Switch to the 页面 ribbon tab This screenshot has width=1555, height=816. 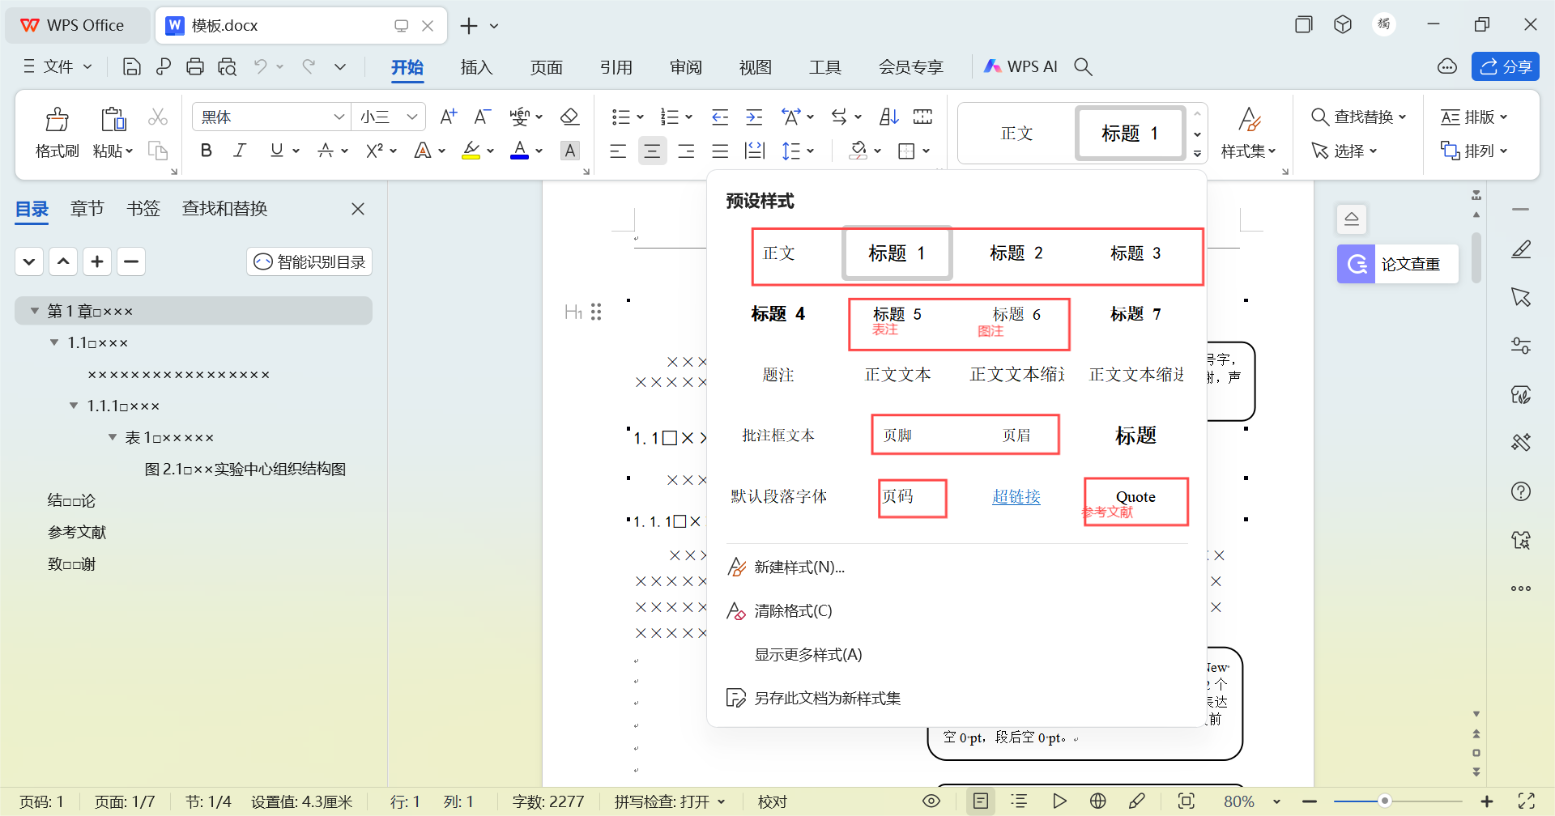[547, 67]
